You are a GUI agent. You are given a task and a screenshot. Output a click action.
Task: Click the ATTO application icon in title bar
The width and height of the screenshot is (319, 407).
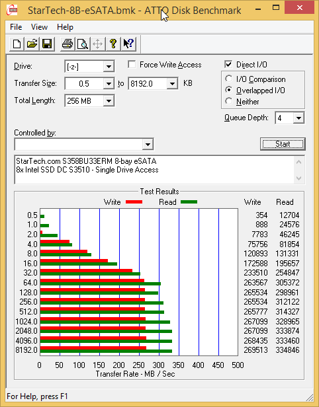12,11
